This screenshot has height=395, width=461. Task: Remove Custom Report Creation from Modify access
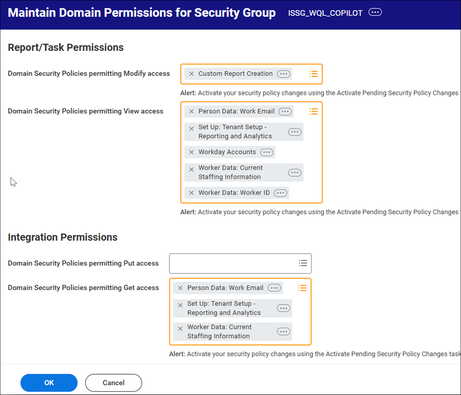tap(191, 74)
